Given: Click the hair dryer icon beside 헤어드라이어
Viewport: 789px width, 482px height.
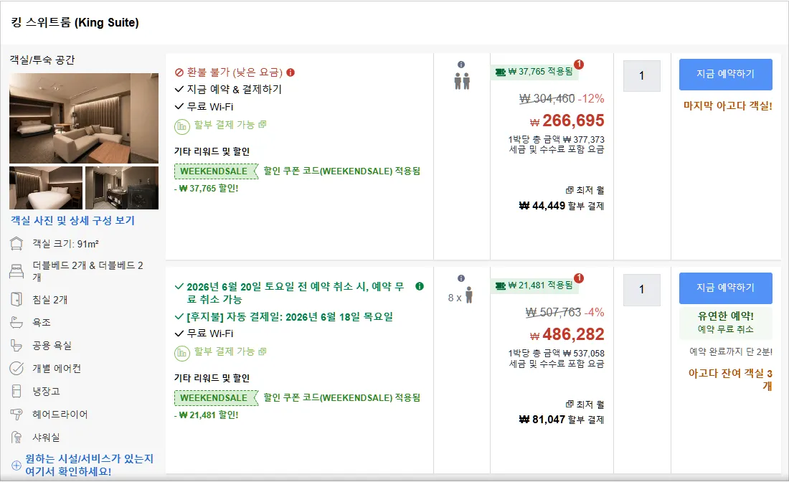Looking at the screenshot, I should [x=16, y=414].
